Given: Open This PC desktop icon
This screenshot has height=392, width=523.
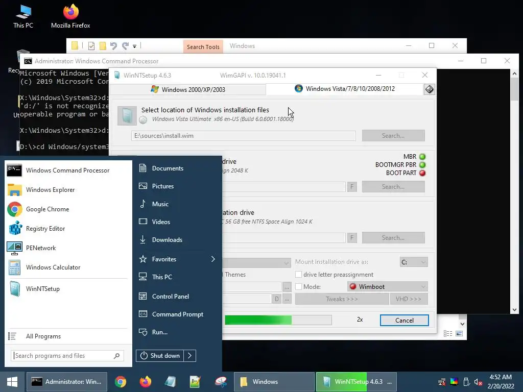Looking at the screenshot, I should (x=23, y=17).
